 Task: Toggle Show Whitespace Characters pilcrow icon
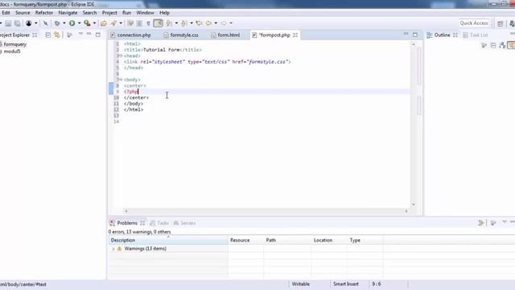click(148, 23)
